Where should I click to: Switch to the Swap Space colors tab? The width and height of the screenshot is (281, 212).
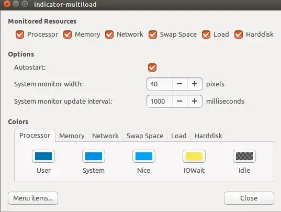[x=145, y=136]
